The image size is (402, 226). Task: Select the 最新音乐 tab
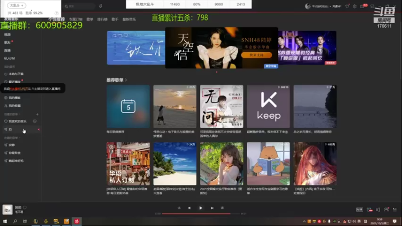(129, 19)
